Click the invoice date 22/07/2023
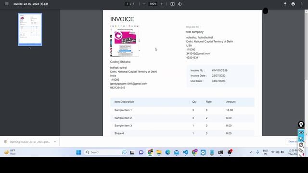The height and width of the screenshot is (173, 308). pyautogui.click(x=218, y=75)
